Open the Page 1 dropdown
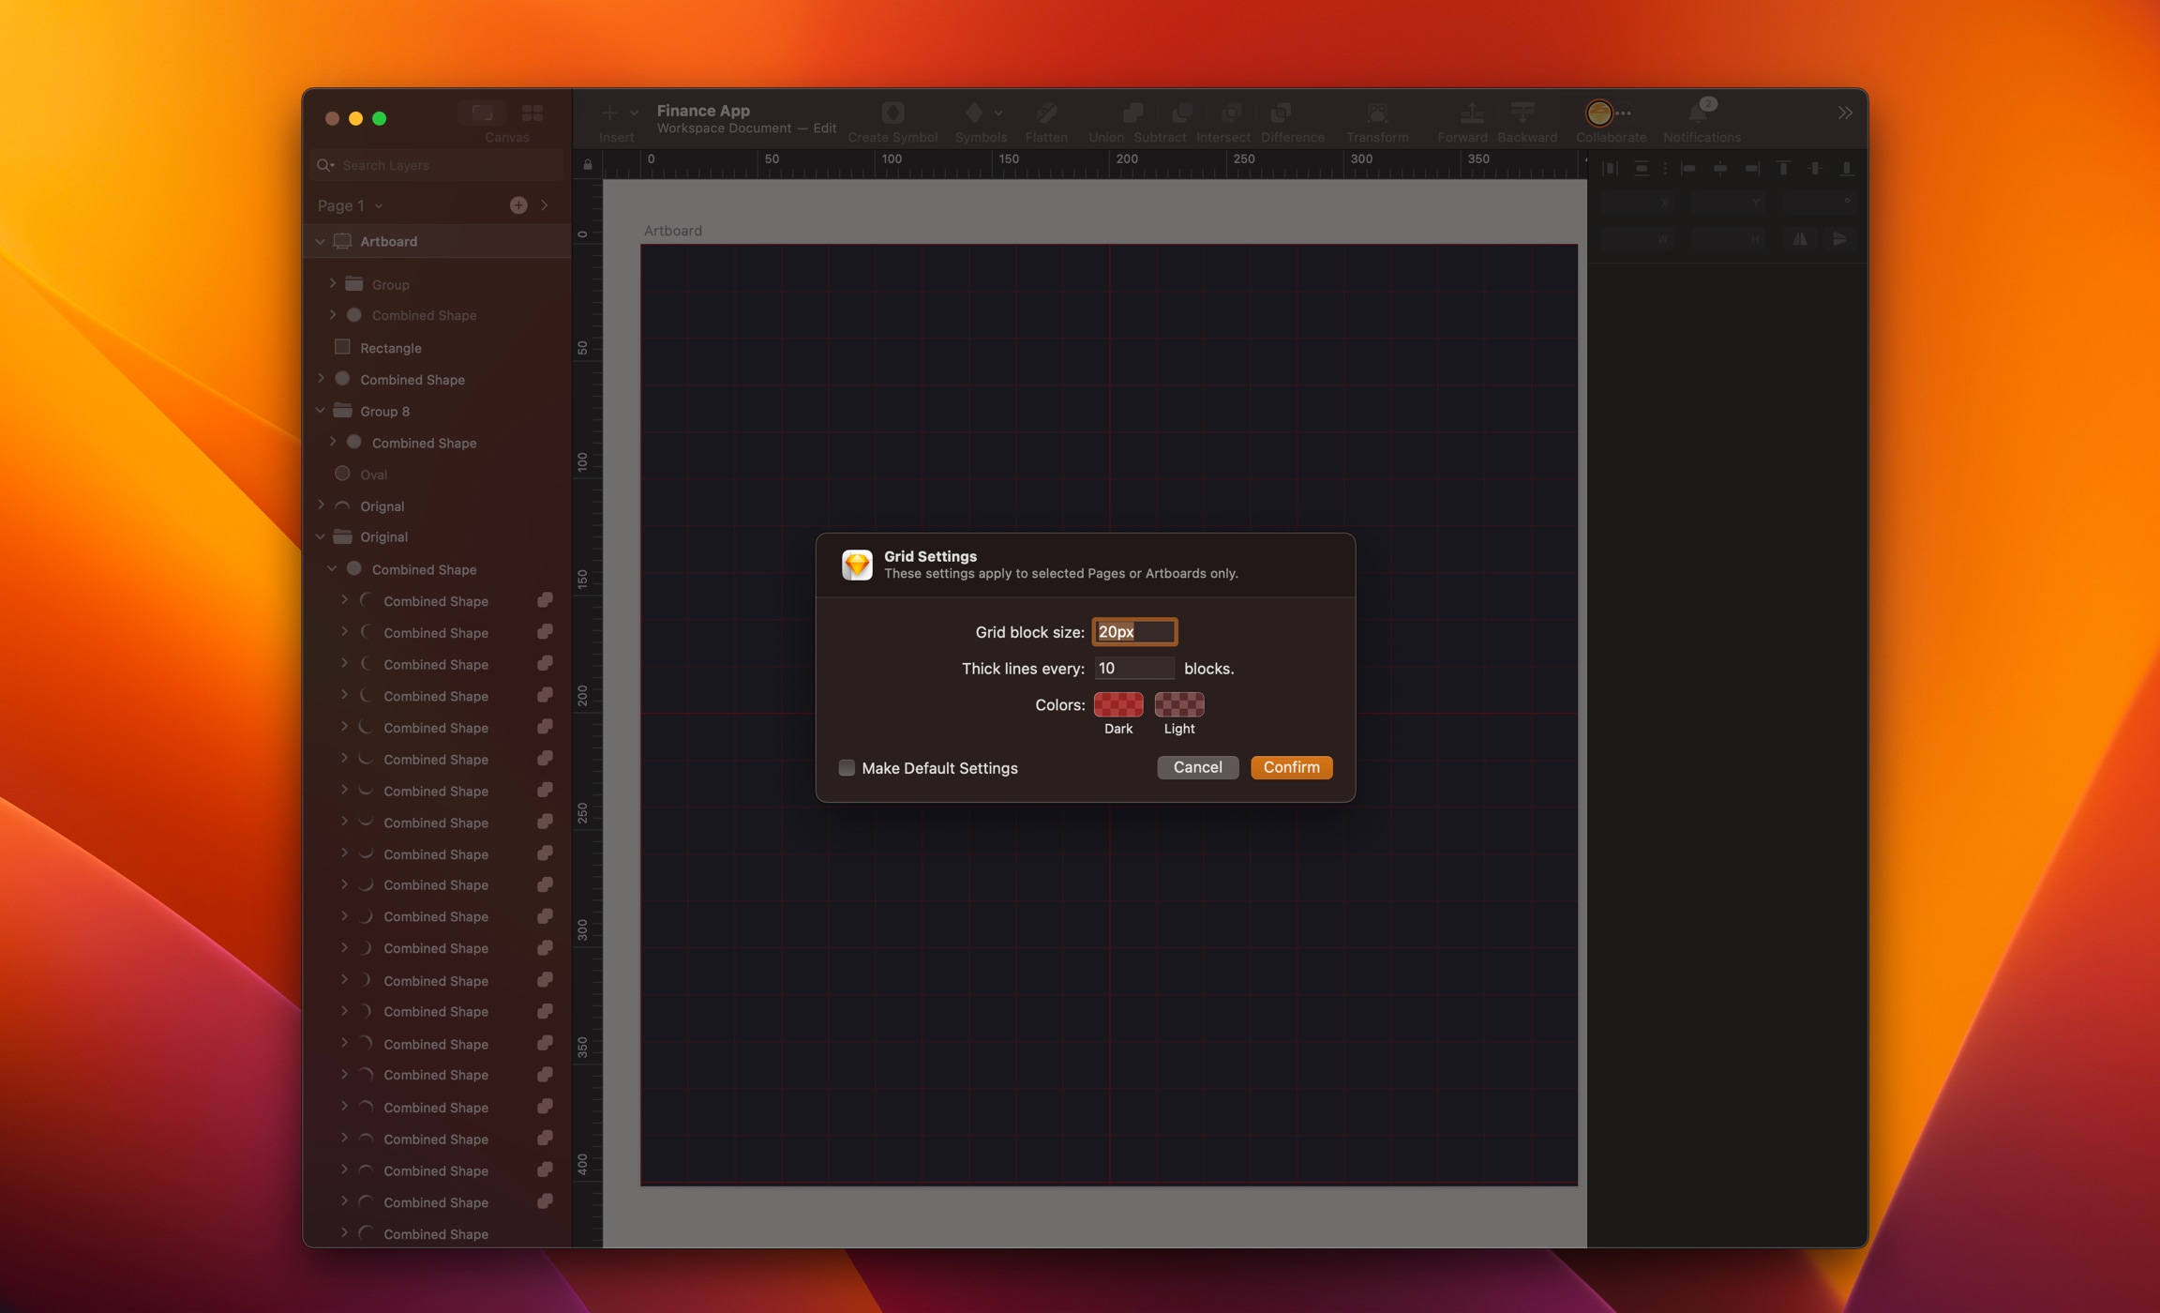The height and width of the screenshot is (1313, 2160). pos(379,205)
